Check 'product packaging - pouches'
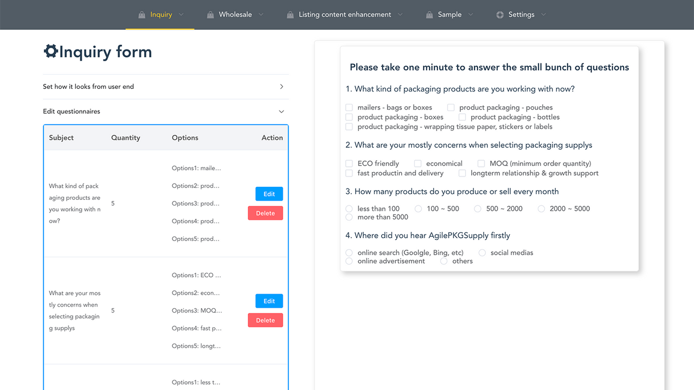Viewport: 694px width, 390px height. click(451, 107)
